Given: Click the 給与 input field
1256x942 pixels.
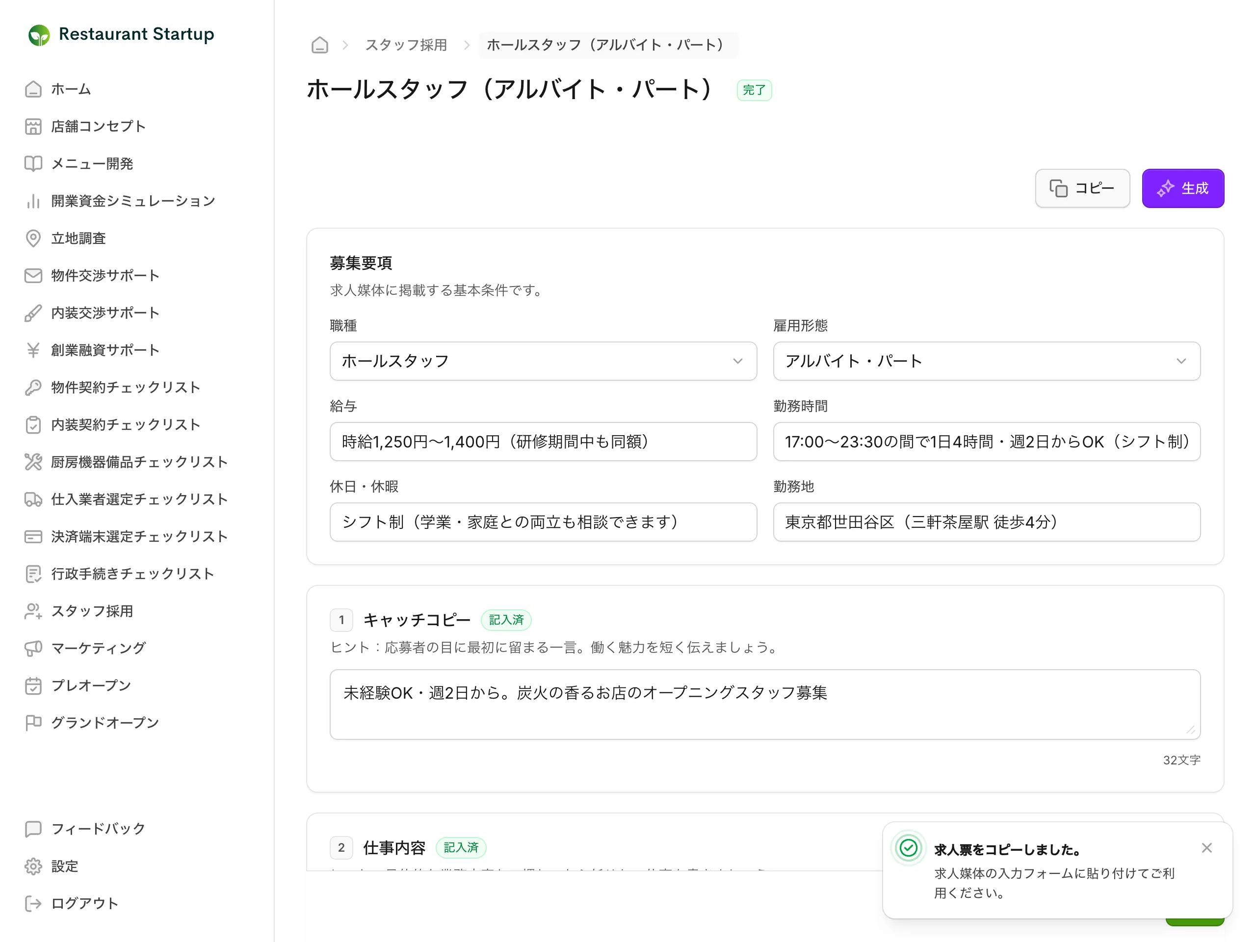Looking at the screenshot, I should click(543, 442).
